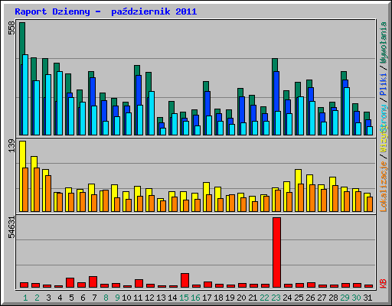Click the day 15 green axis label
Screen dimensions: 392x306
click(184, 298)
